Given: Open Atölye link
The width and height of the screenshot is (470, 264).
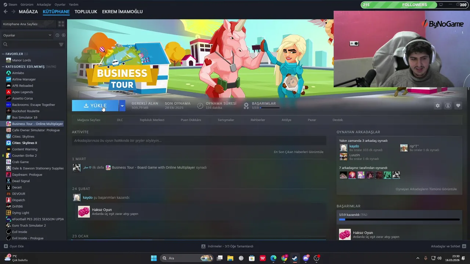Looking at the screenshot, I should point(286,120).
